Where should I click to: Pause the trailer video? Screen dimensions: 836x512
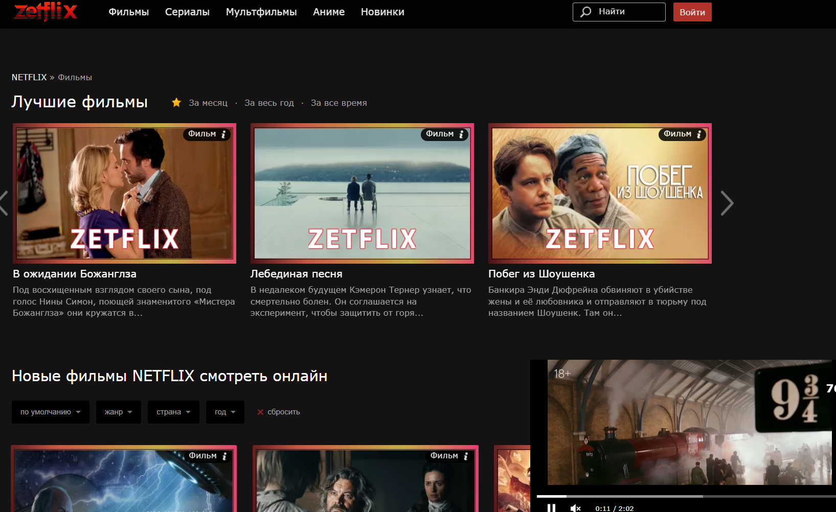[x=551, y=507]
